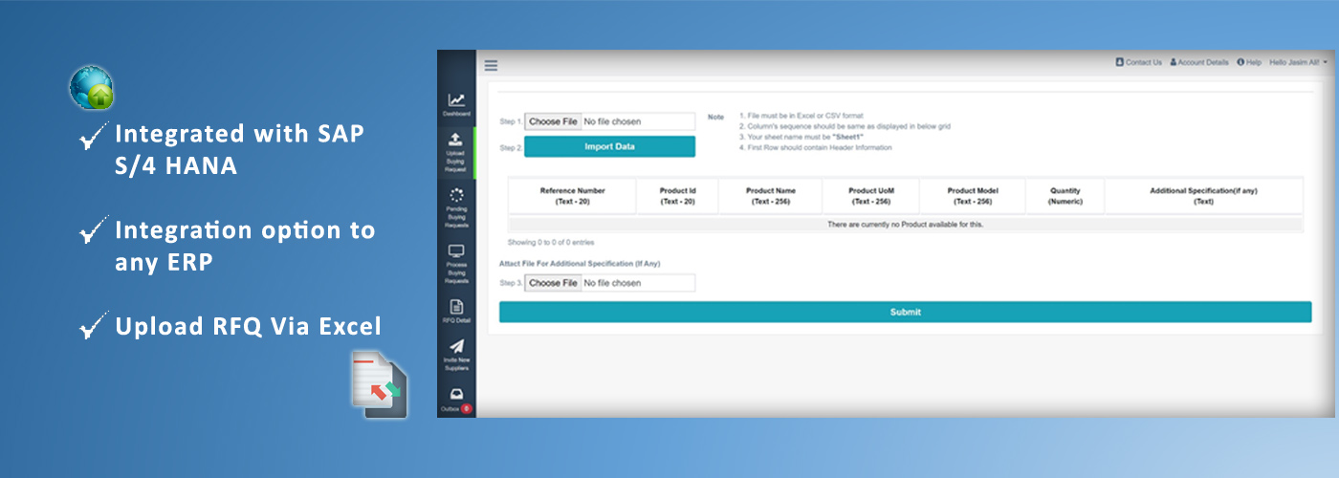Image resolution: width=1339 pixels, height=478 pixels.
Task: Click Invite New Suppliers paper plane icon
Action: pos(456,347)
